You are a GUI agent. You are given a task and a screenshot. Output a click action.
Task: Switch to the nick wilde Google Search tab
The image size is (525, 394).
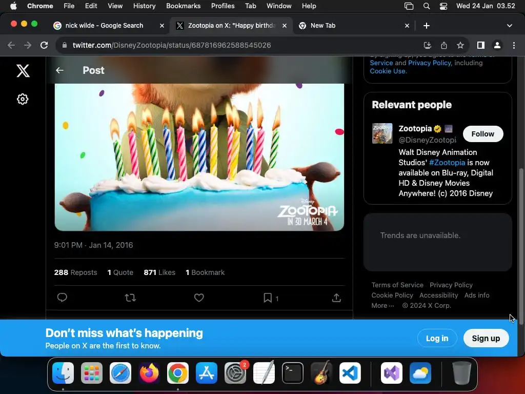[x=105, y=26]
